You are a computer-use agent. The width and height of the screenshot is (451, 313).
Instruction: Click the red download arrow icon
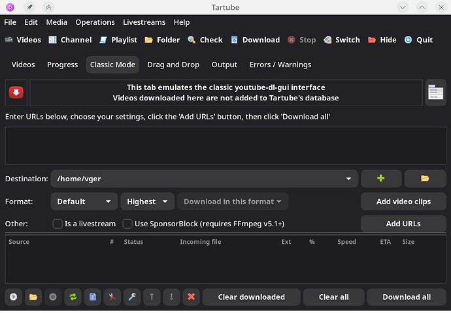tap(16, 93)
